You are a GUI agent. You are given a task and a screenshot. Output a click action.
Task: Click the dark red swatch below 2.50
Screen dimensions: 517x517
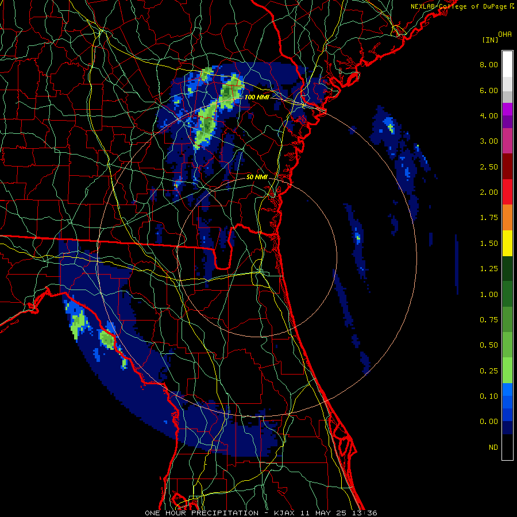coord(507,167)
